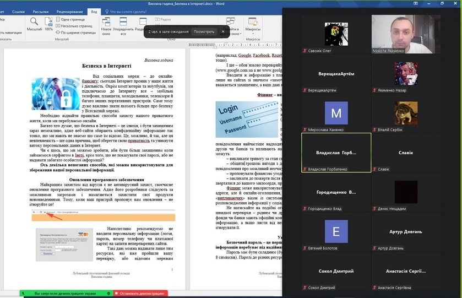Select Владислав Горбатенко highlighted tile
This screenshot has width=462, height=298.
336,153
